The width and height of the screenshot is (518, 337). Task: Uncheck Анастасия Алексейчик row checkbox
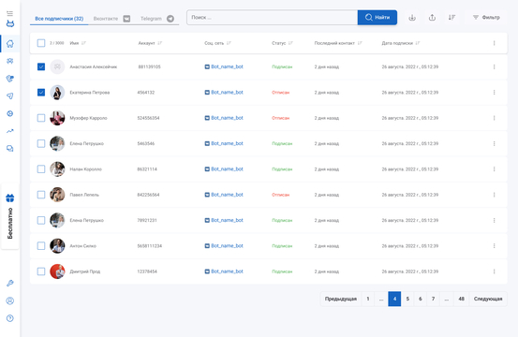click(x=41, y=66)
